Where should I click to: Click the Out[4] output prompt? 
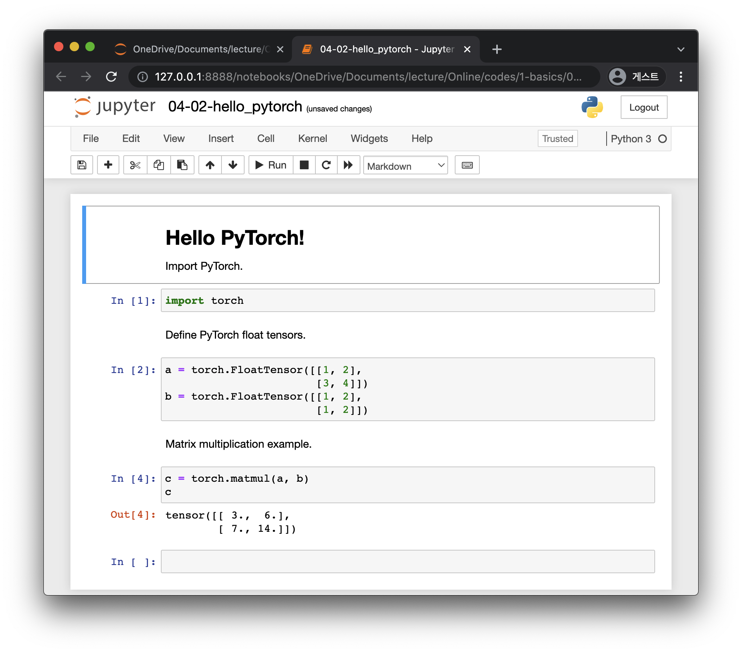point(133,515)
